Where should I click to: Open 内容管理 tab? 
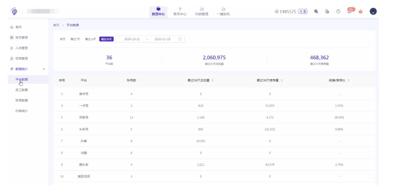pos(201,11)
